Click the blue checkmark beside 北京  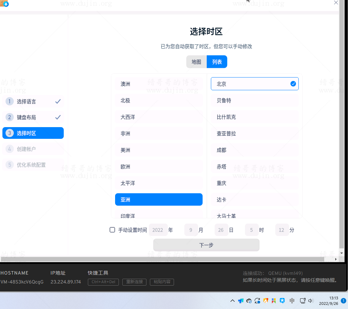pyautogui.click(x=293, y=84)
